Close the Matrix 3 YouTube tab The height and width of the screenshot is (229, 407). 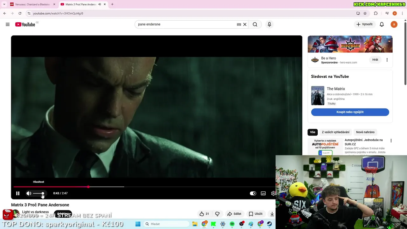point(105,4)
